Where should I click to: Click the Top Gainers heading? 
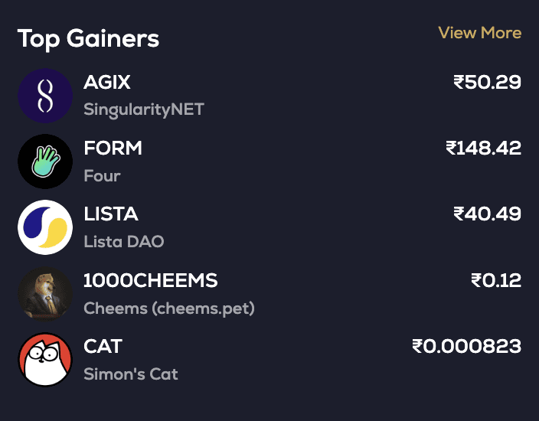(89, 38)
